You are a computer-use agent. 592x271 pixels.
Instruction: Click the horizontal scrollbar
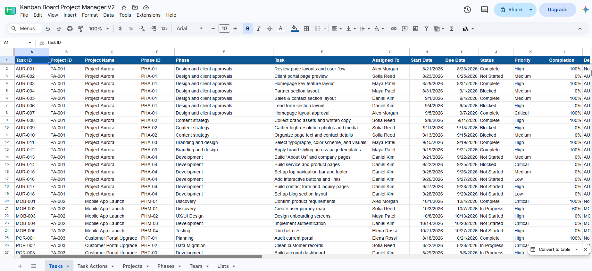[141, 257]
